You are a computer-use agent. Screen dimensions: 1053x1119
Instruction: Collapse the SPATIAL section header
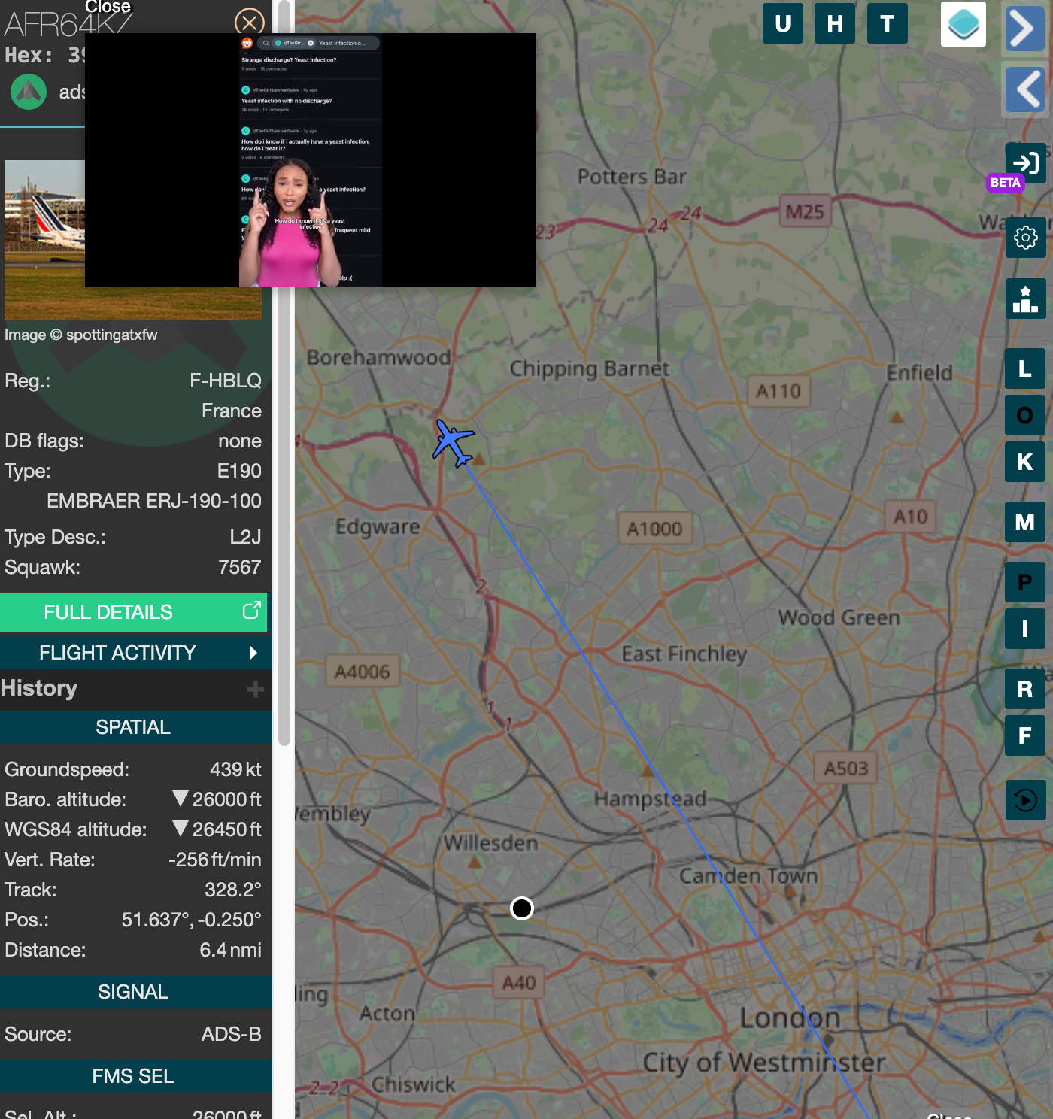click(132, 727)
